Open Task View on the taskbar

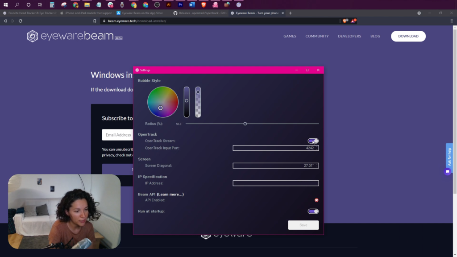point(40,4)
